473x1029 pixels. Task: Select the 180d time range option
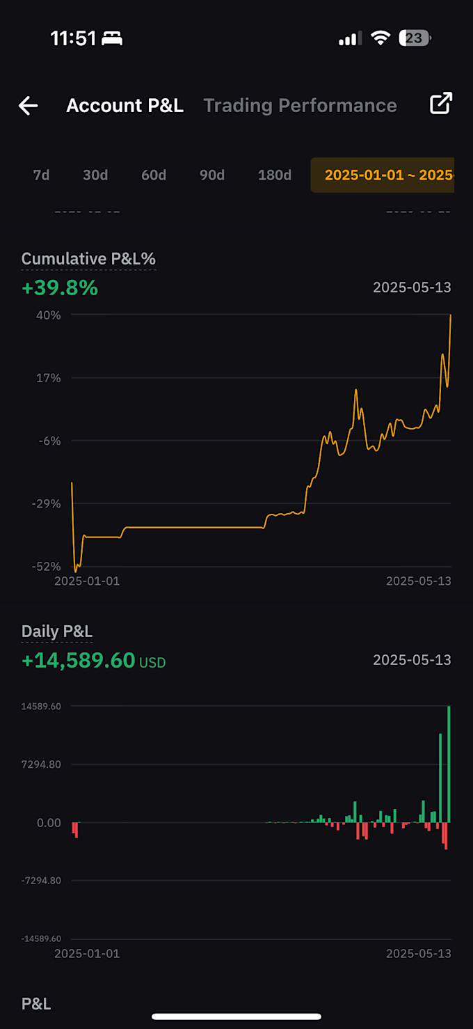[274, 175]
